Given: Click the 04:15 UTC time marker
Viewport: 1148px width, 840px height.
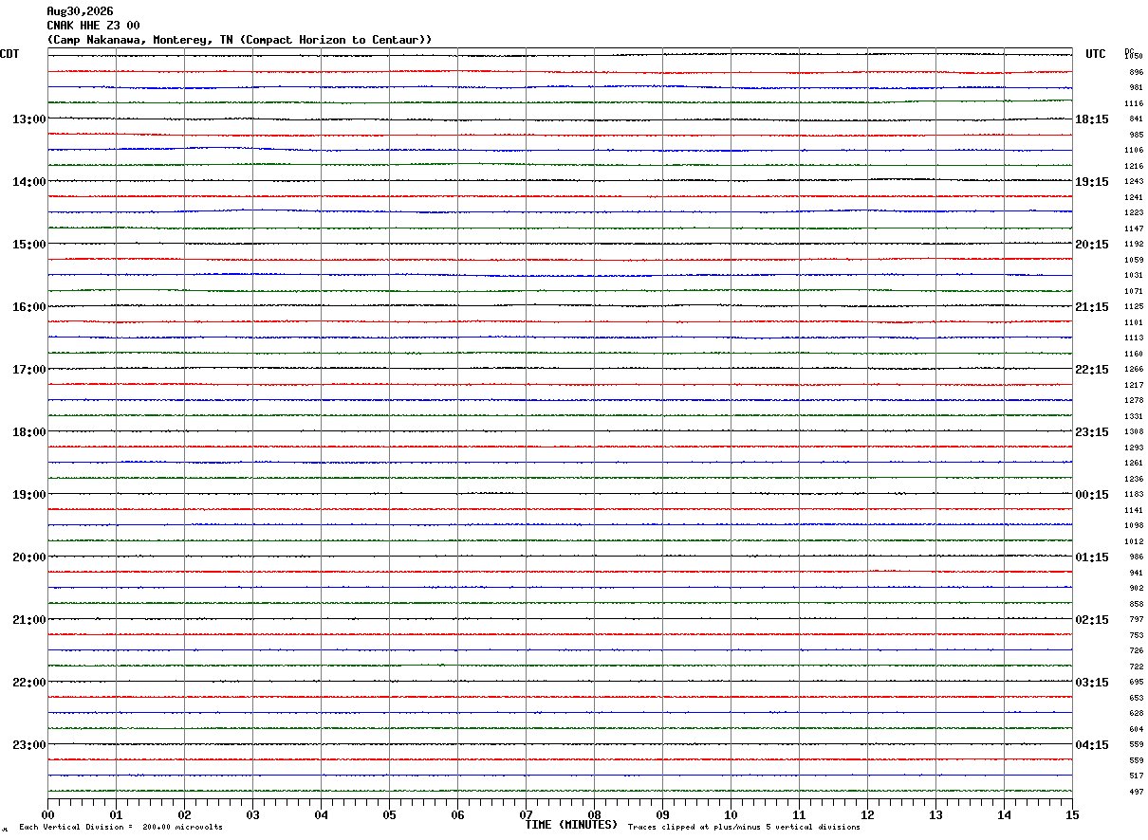Looking at the screenshot, I should click(1091, 745).
